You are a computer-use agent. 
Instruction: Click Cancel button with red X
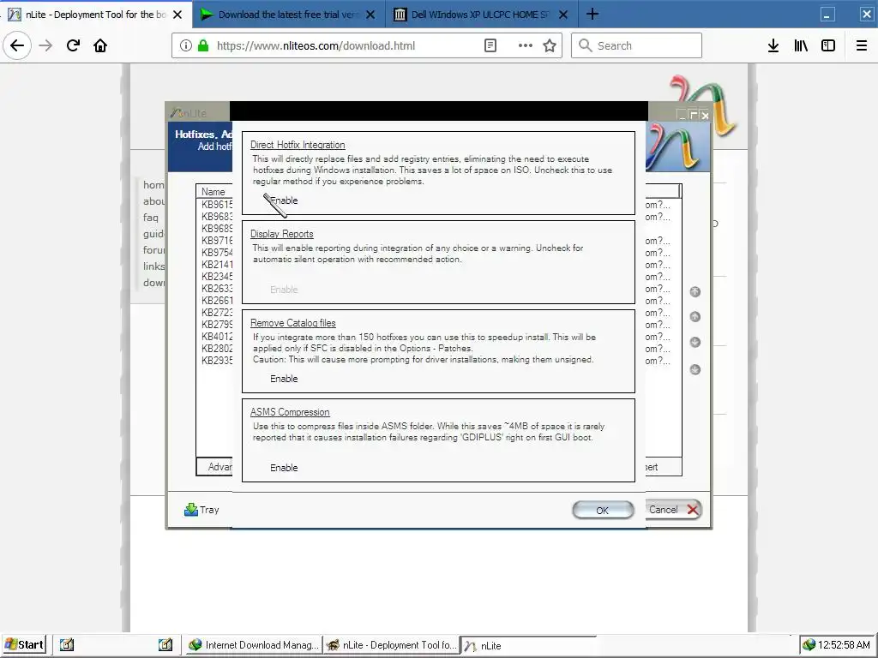click(x=674, y=510)
